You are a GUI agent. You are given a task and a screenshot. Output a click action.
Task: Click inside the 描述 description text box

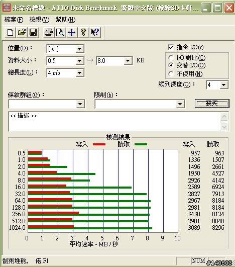pyautogui.click(x=114, y=122)
